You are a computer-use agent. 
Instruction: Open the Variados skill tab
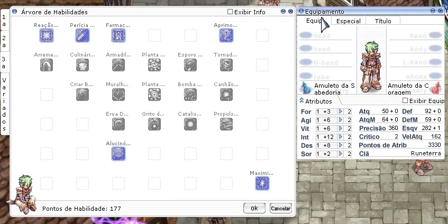coord(4,104)
